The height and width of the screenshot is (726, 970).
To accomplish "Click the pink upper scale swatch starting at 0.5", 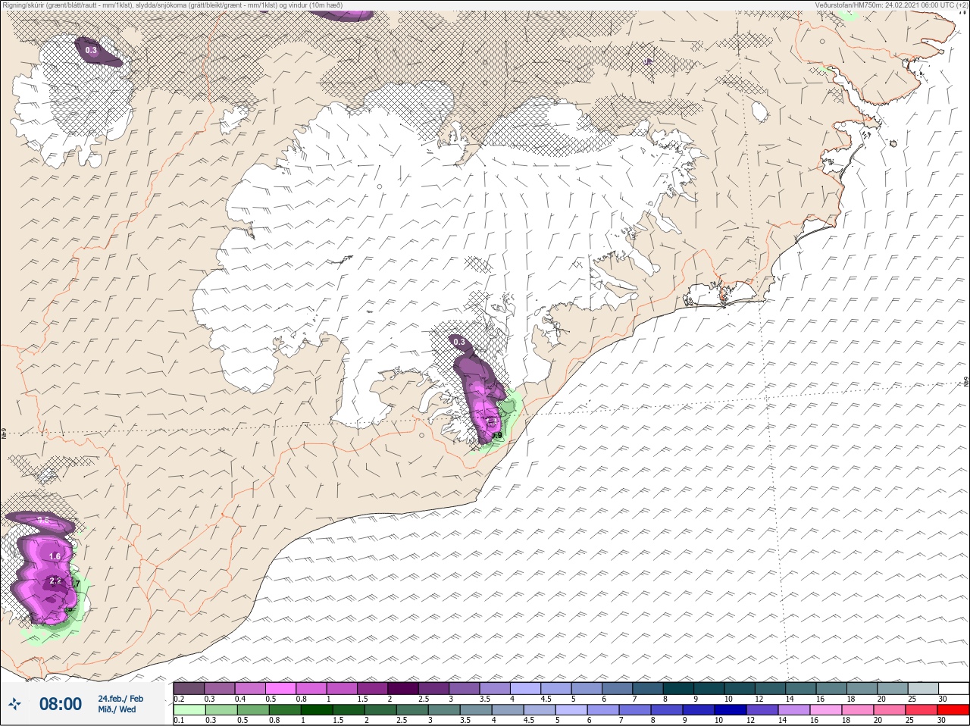I will click(x=280, y=688).
